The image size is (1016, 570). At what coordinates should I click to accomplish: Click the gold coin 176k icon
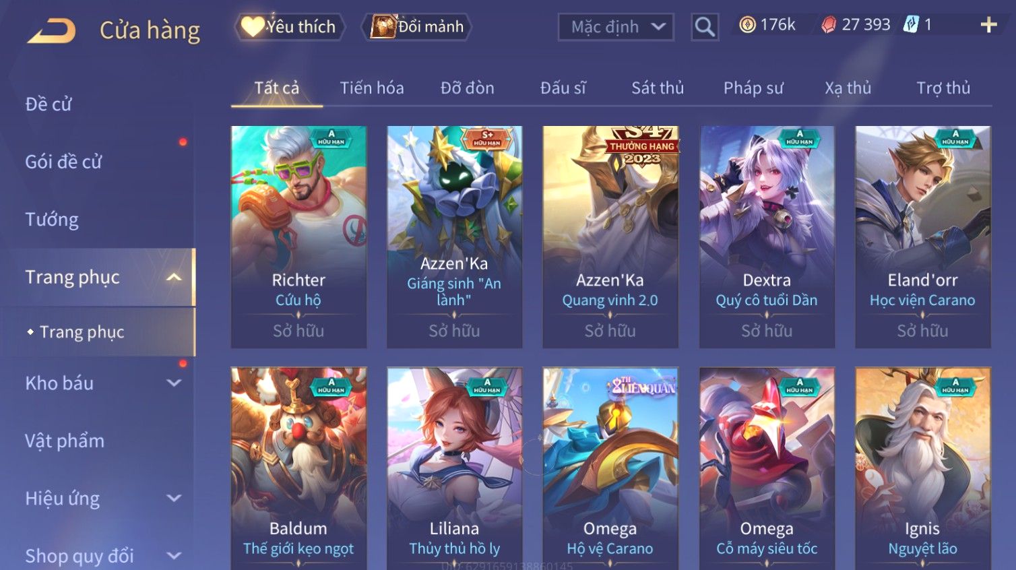point(747,25)
